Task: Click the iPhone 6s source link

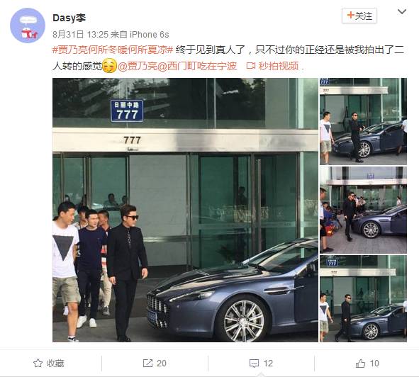Action: (149, 35)
